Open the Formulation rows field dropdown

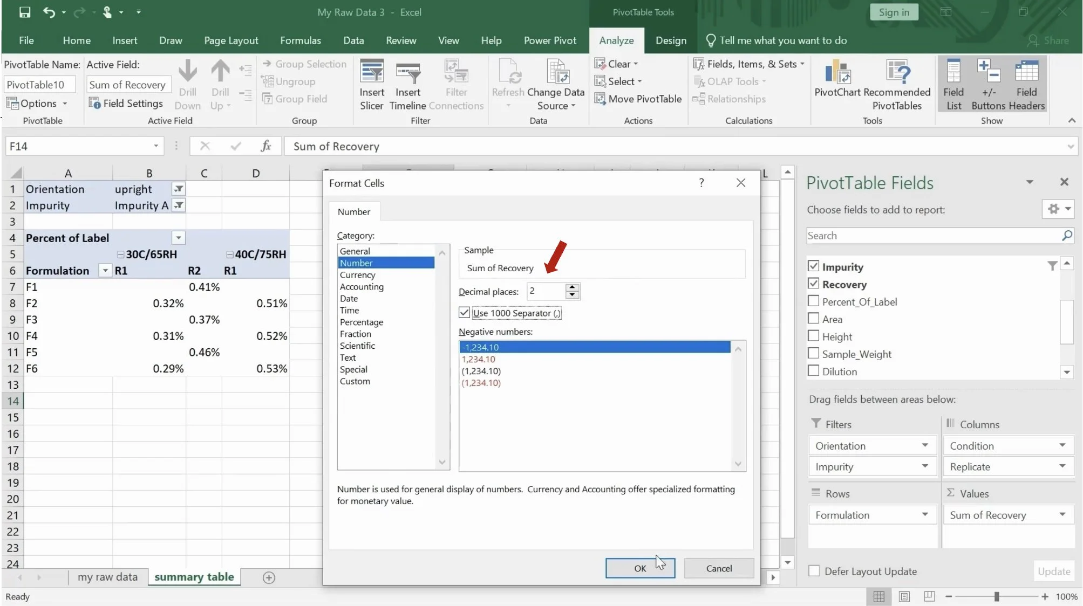(x=924, y=515)
